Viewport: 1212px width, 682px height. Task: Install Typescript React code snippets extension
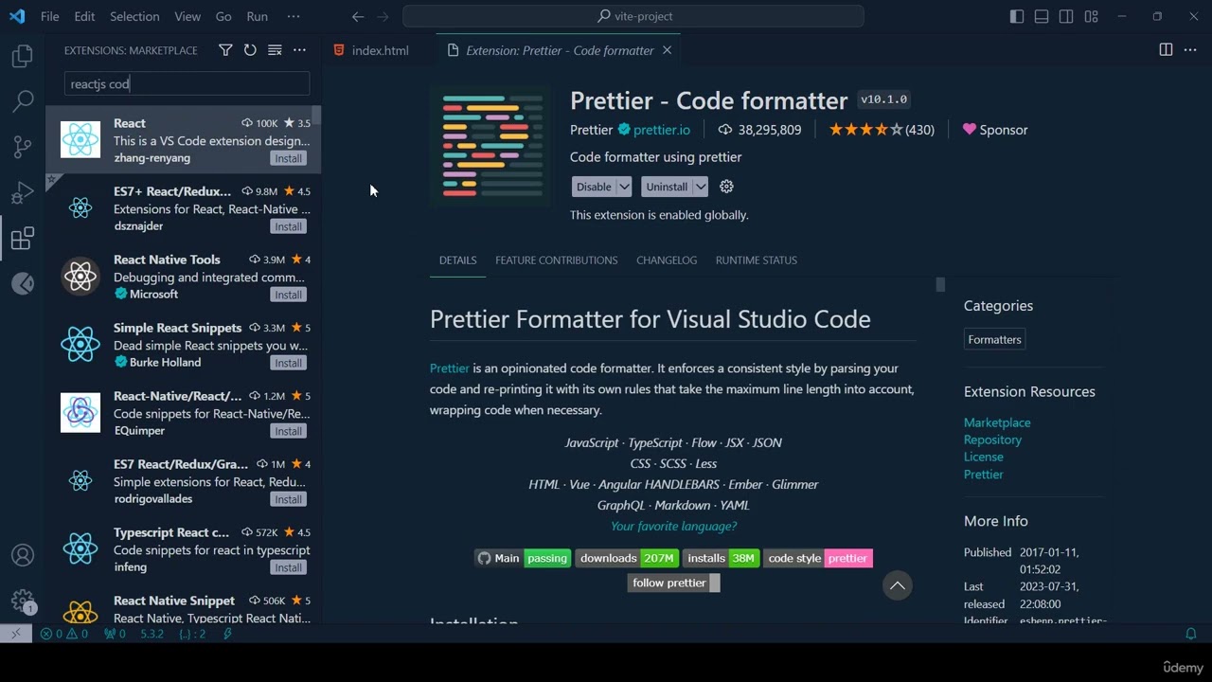tap(288, 567)
